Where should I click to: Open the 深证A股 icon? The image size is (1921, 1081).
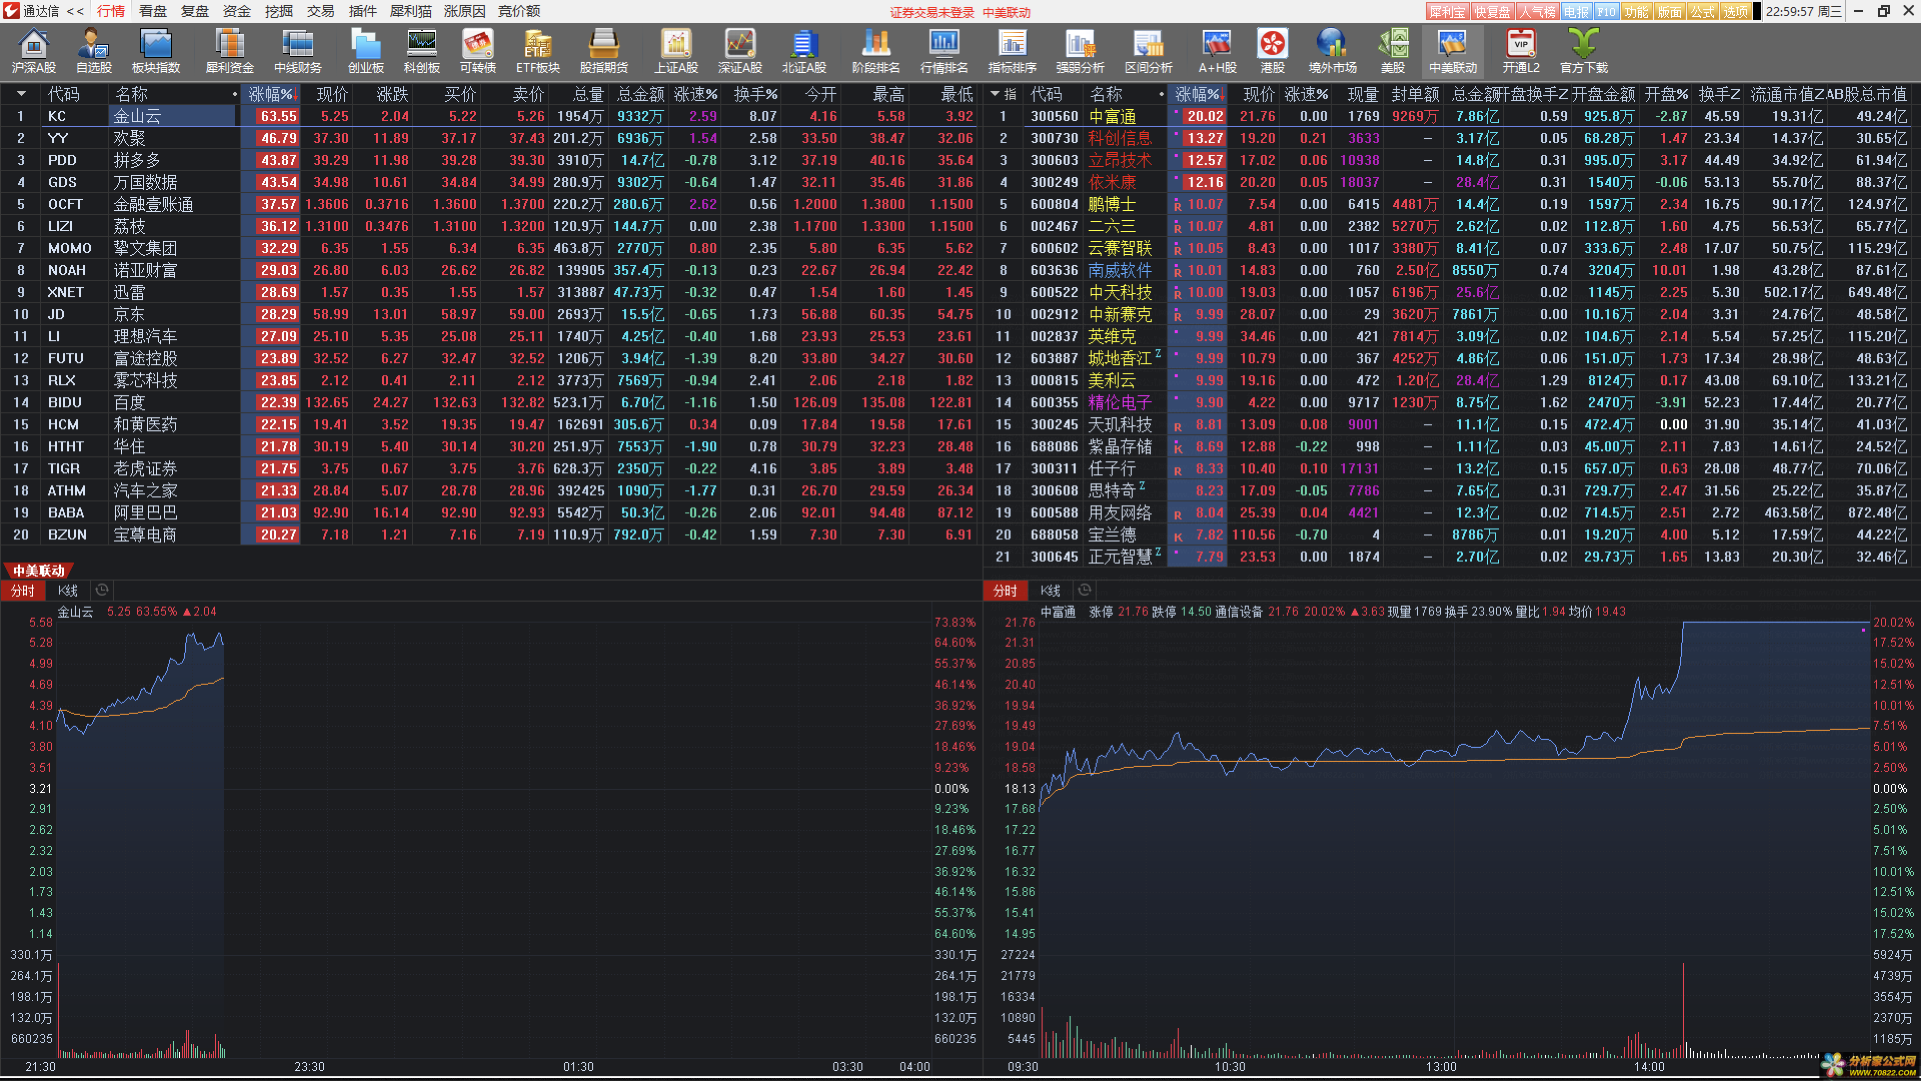coord(740,52)
